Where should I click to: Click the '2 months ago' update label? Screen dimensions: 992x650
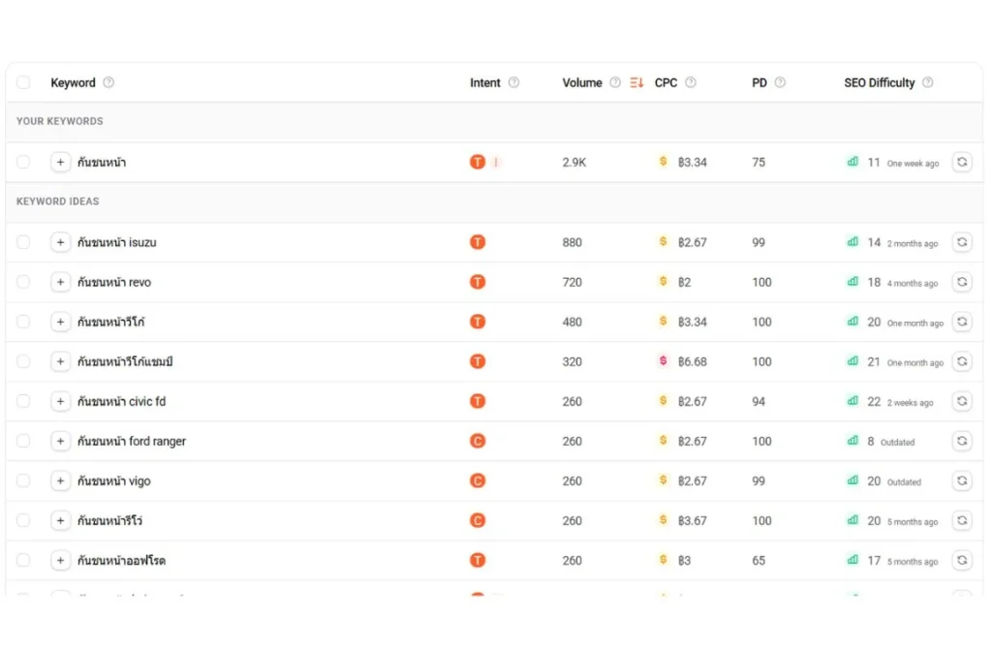click(913, 244)
